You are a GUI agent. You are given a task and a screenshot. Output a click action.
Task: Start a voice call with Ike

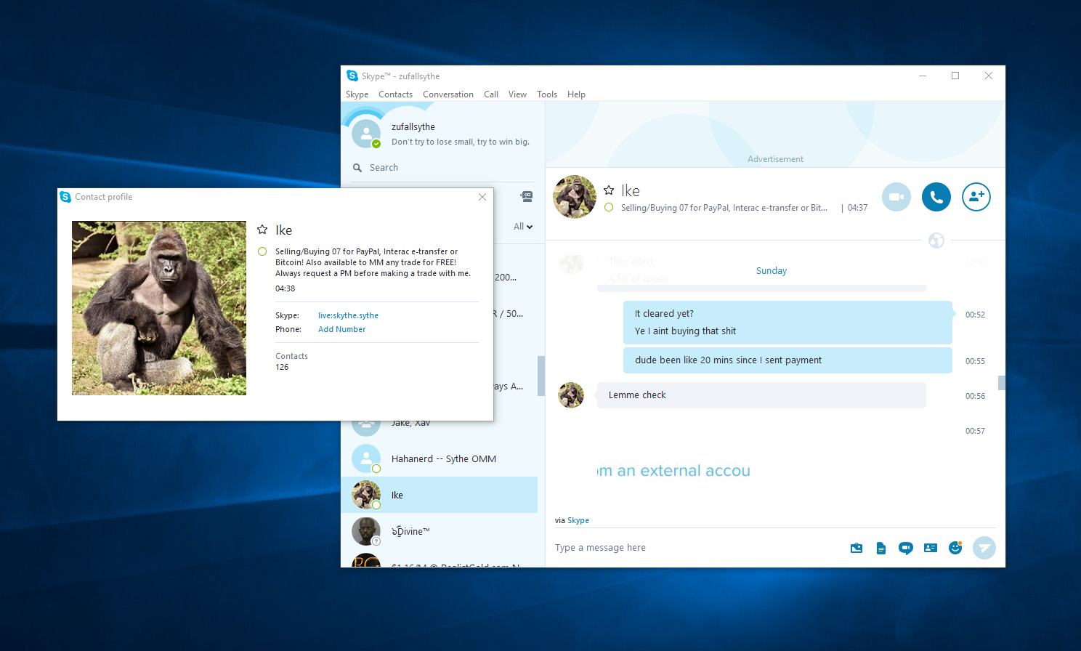point(936,197)
